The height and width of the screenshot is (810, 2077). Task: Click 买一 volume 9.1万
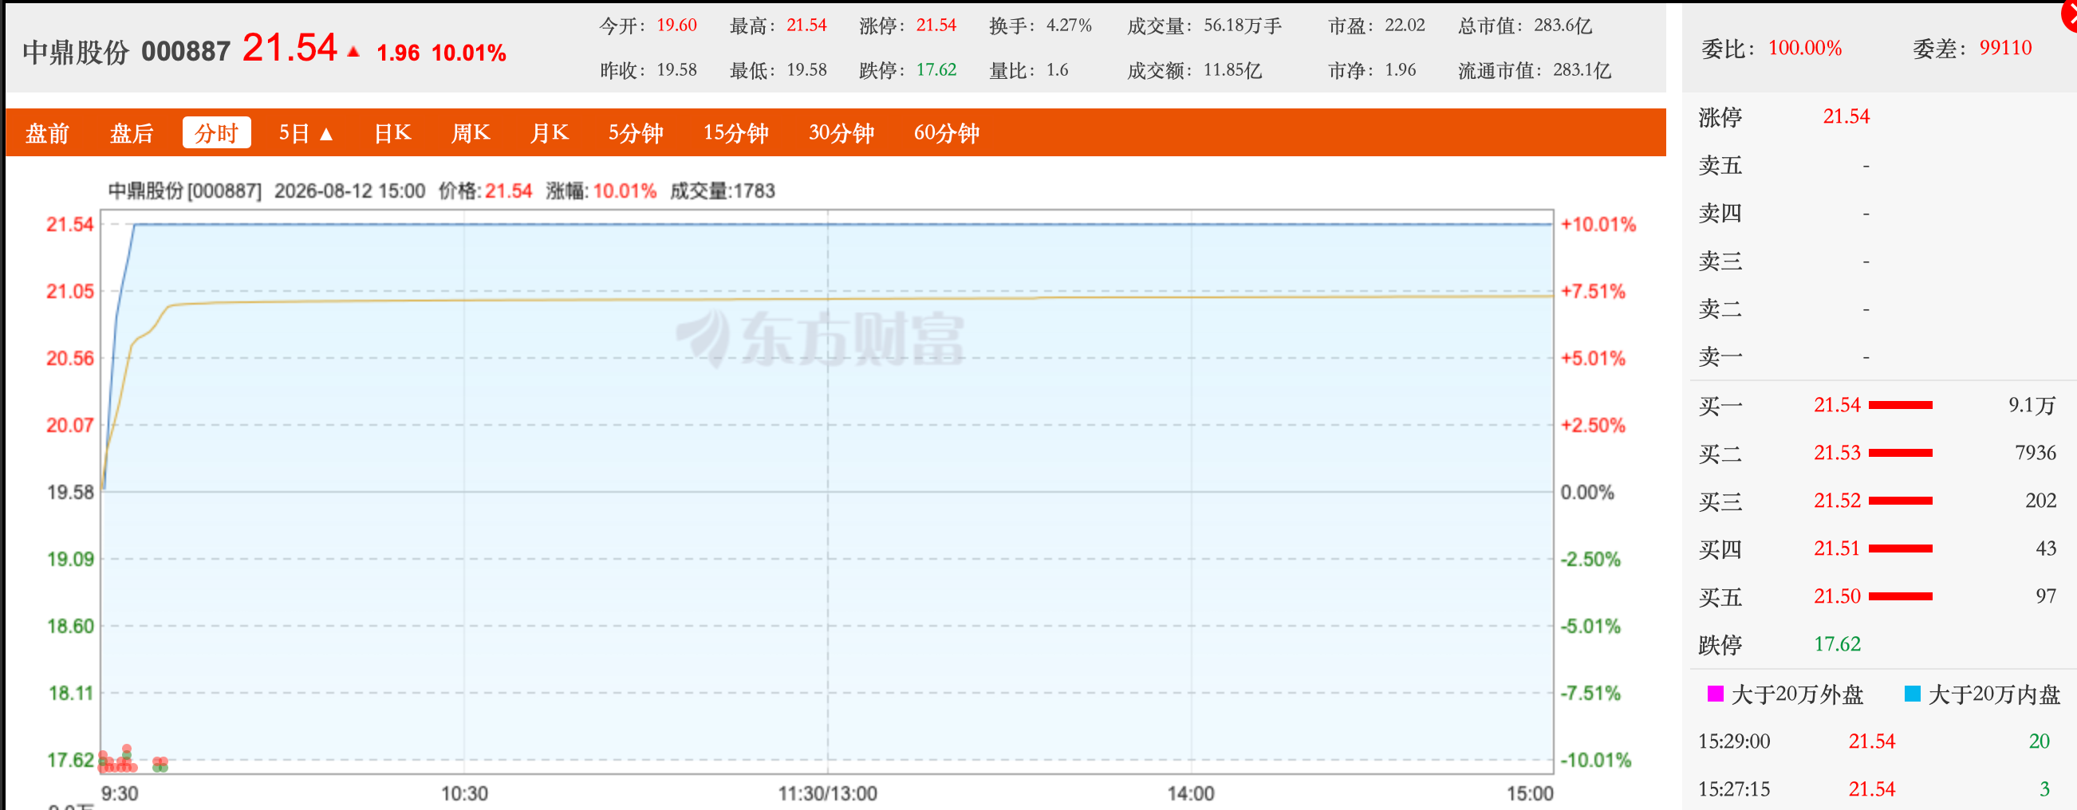2032,406
